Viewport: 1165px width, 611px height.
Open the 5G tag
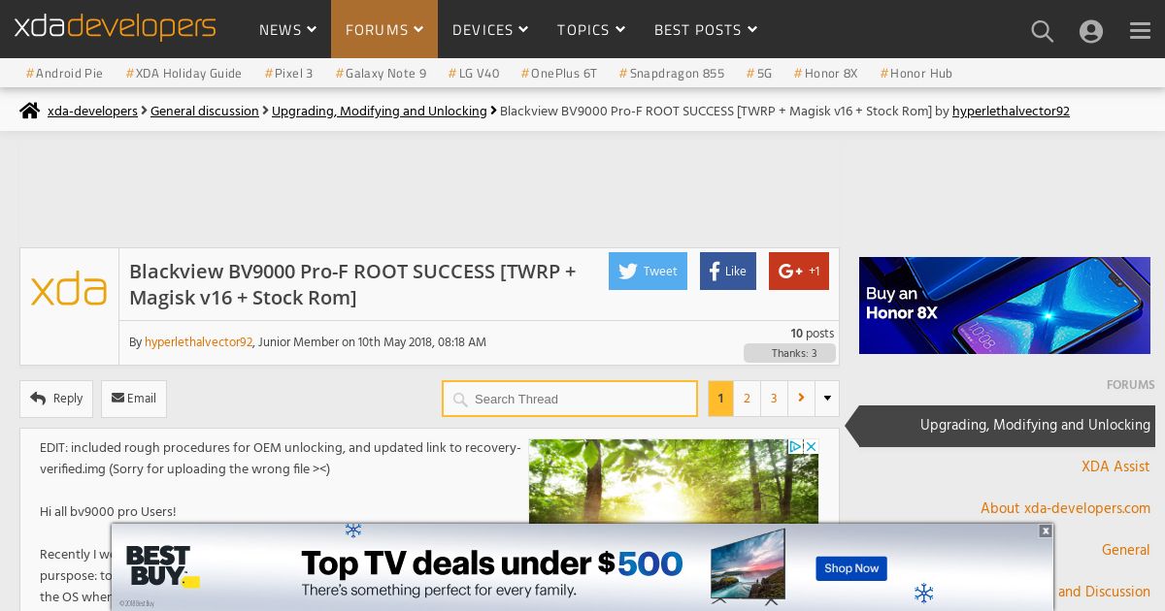pos(759,74)
